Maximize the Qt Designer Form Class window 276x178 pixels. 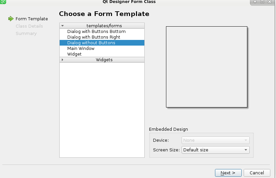(262, 2)
